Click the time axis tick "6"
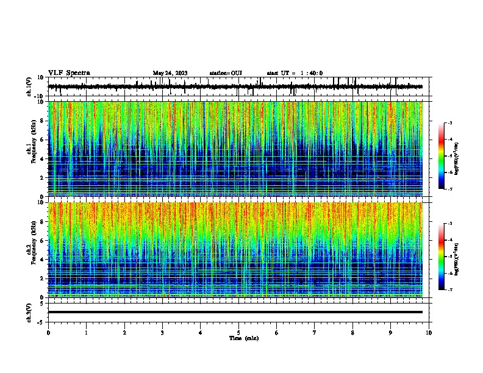Image resolution: width=483 pixels, height=373 pixels. [277, 333]
